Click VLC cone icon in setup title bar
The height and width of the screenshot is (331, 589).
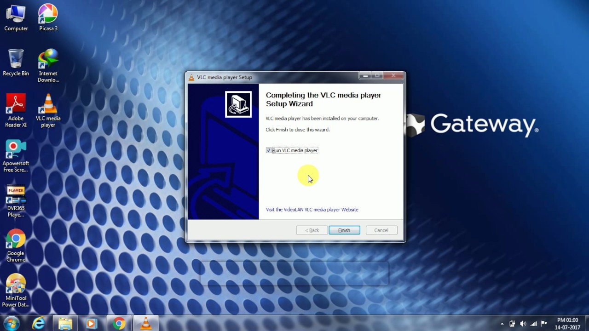click(x=191, y=77)
